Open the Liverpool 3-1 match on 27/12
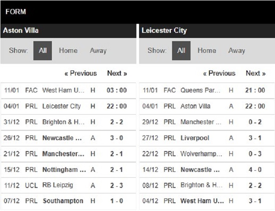The height and width of the screenshot is (211, 275). [207, 138]
